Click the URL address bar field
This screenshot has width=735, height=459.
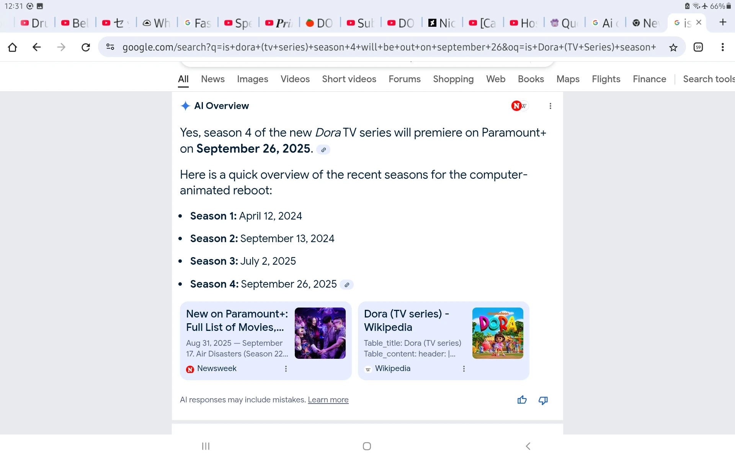coord(389,47)
